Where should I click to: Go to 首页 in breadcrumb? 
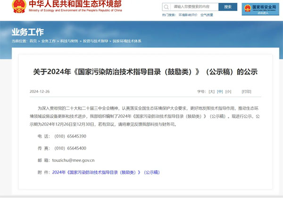coord(33,41)
